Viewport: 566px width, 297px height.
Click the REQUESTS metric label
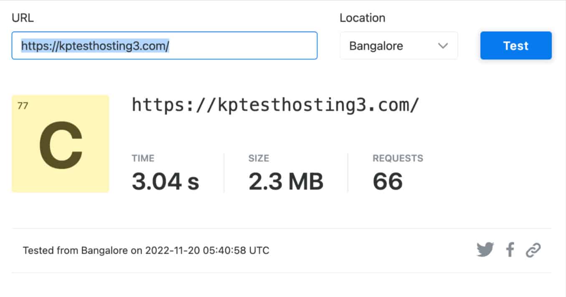coord(398,158)
